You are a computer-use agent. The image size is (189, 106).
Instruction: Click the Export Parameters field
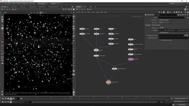tap(173, 38)
